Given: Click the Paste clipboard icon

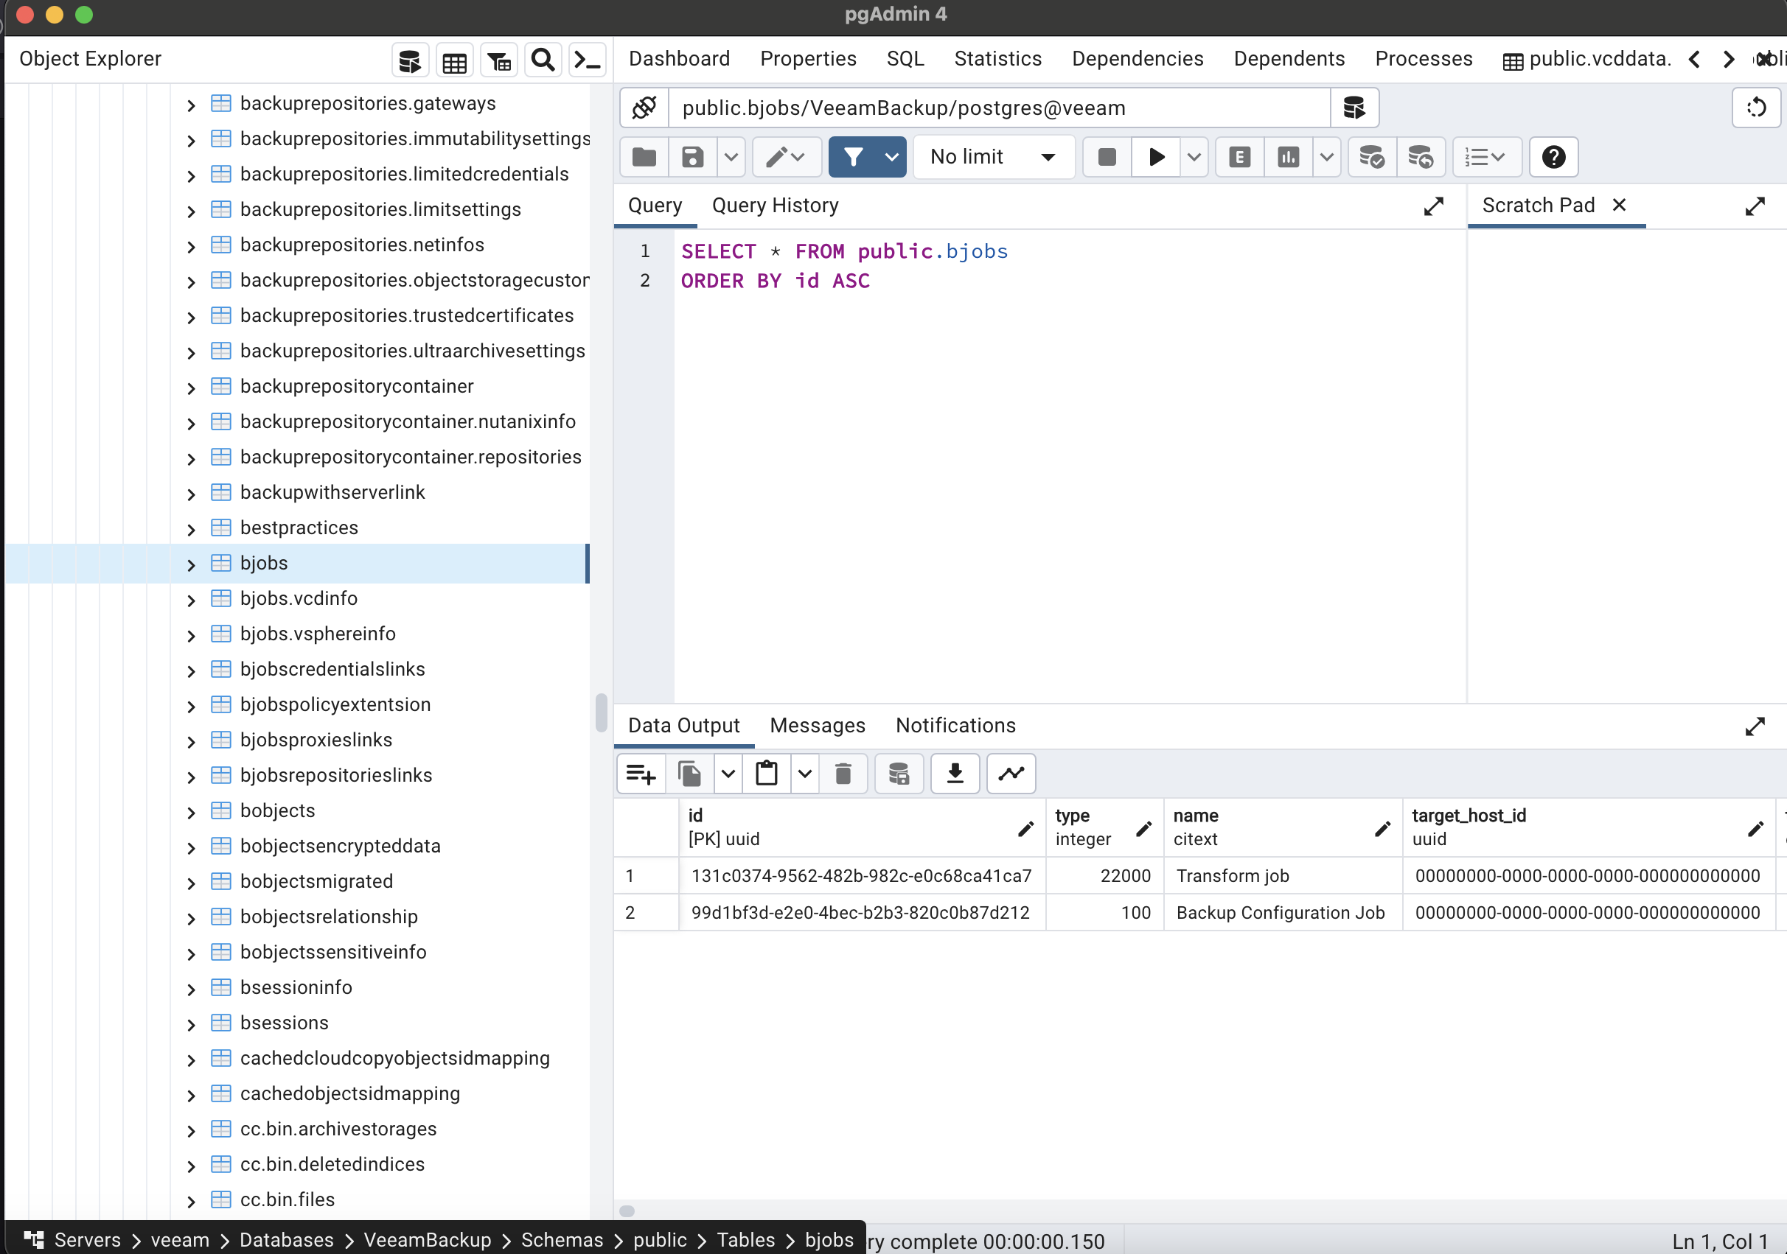Looking at the screenshot, I should pos(767,773).
